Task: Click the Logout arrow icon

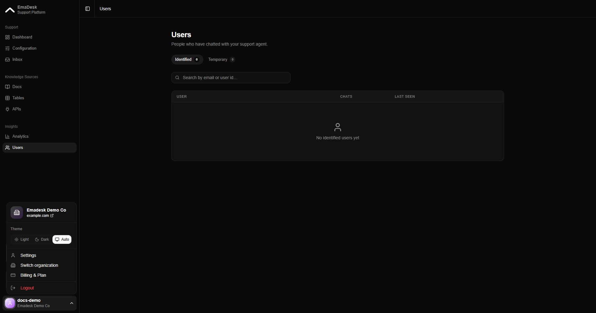Action: click(x=13, y=288)
